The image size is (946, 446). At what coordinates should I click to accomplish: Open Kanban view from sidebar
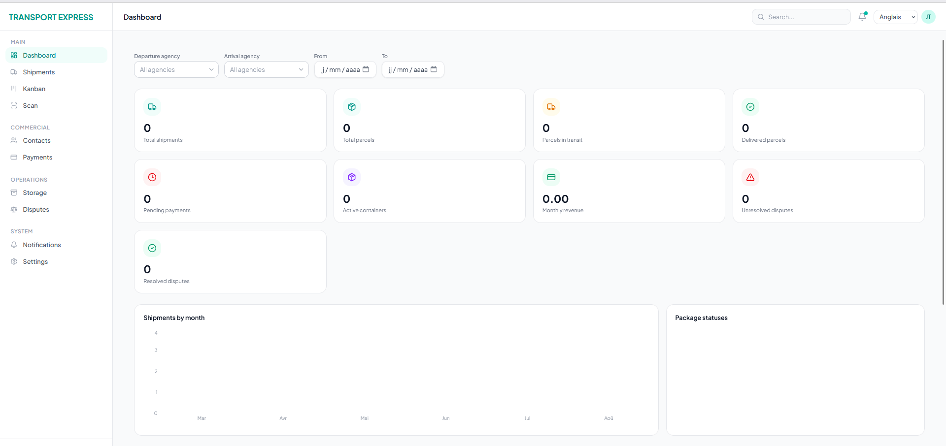[x=56, y=89]
